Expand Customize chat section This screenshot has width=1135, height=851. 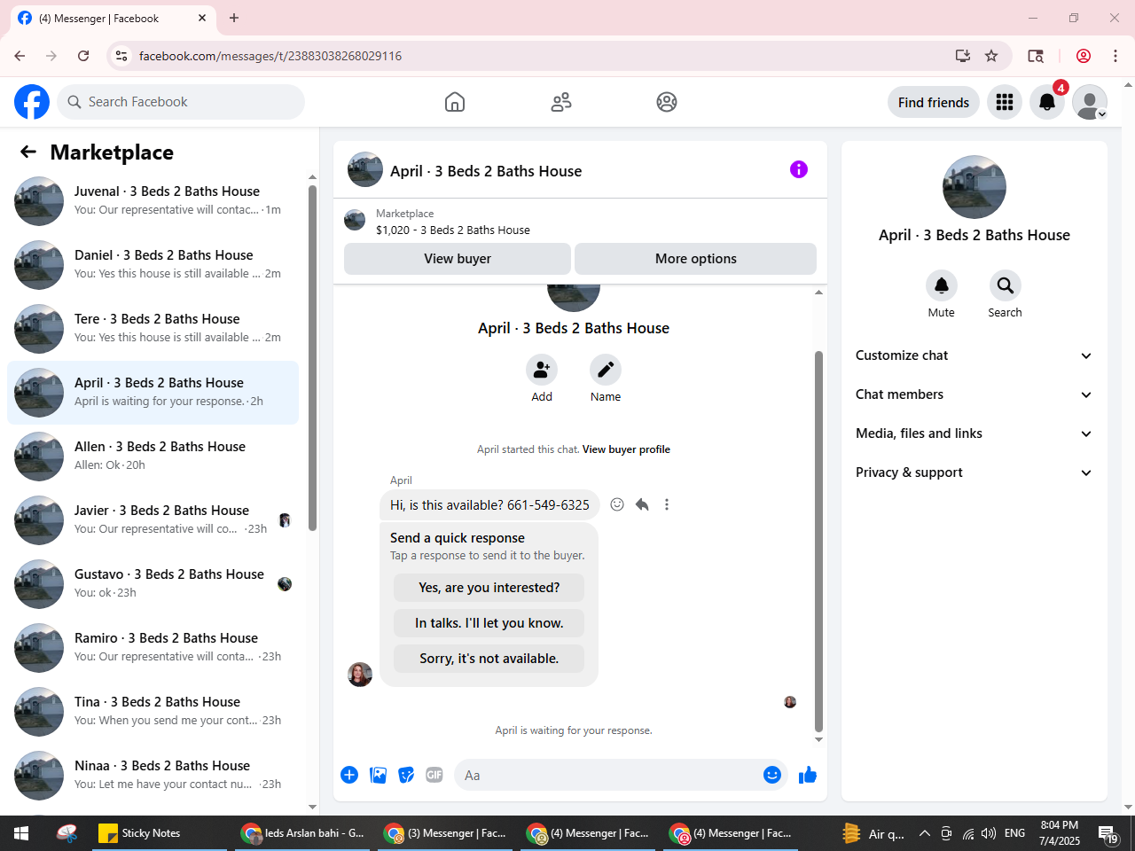tap(974, 355)
